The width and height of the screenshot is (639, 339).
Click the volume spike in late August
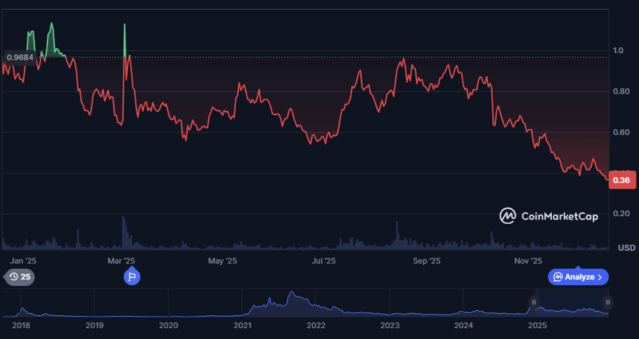[x=397, y=235]
